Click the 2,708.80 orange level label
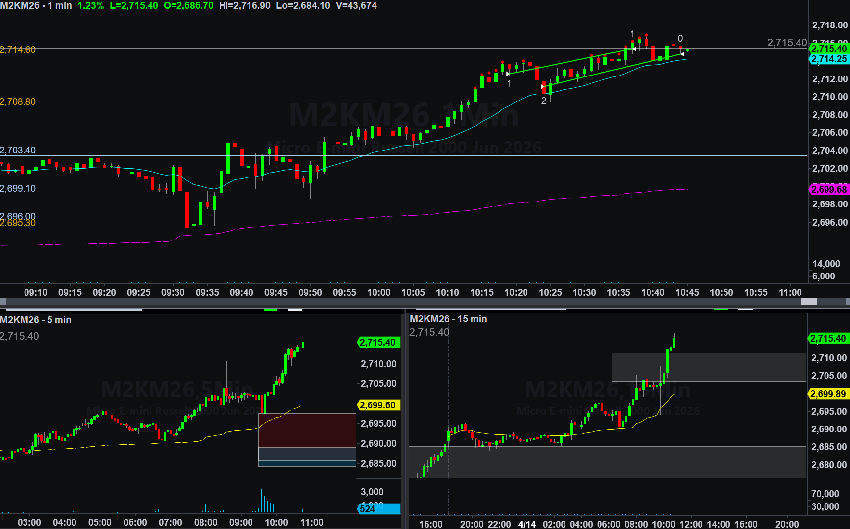The height and width of the screenshot is (529, 850). [18, 102]
